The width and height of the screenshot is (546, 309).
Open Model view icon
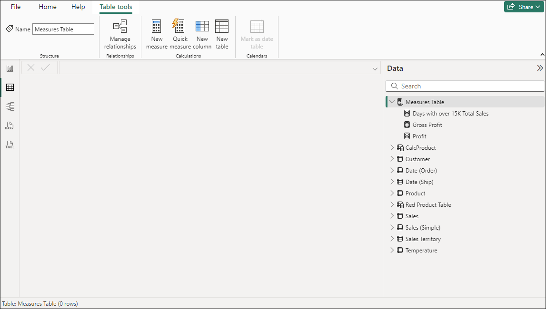click(x=10, y=106)
